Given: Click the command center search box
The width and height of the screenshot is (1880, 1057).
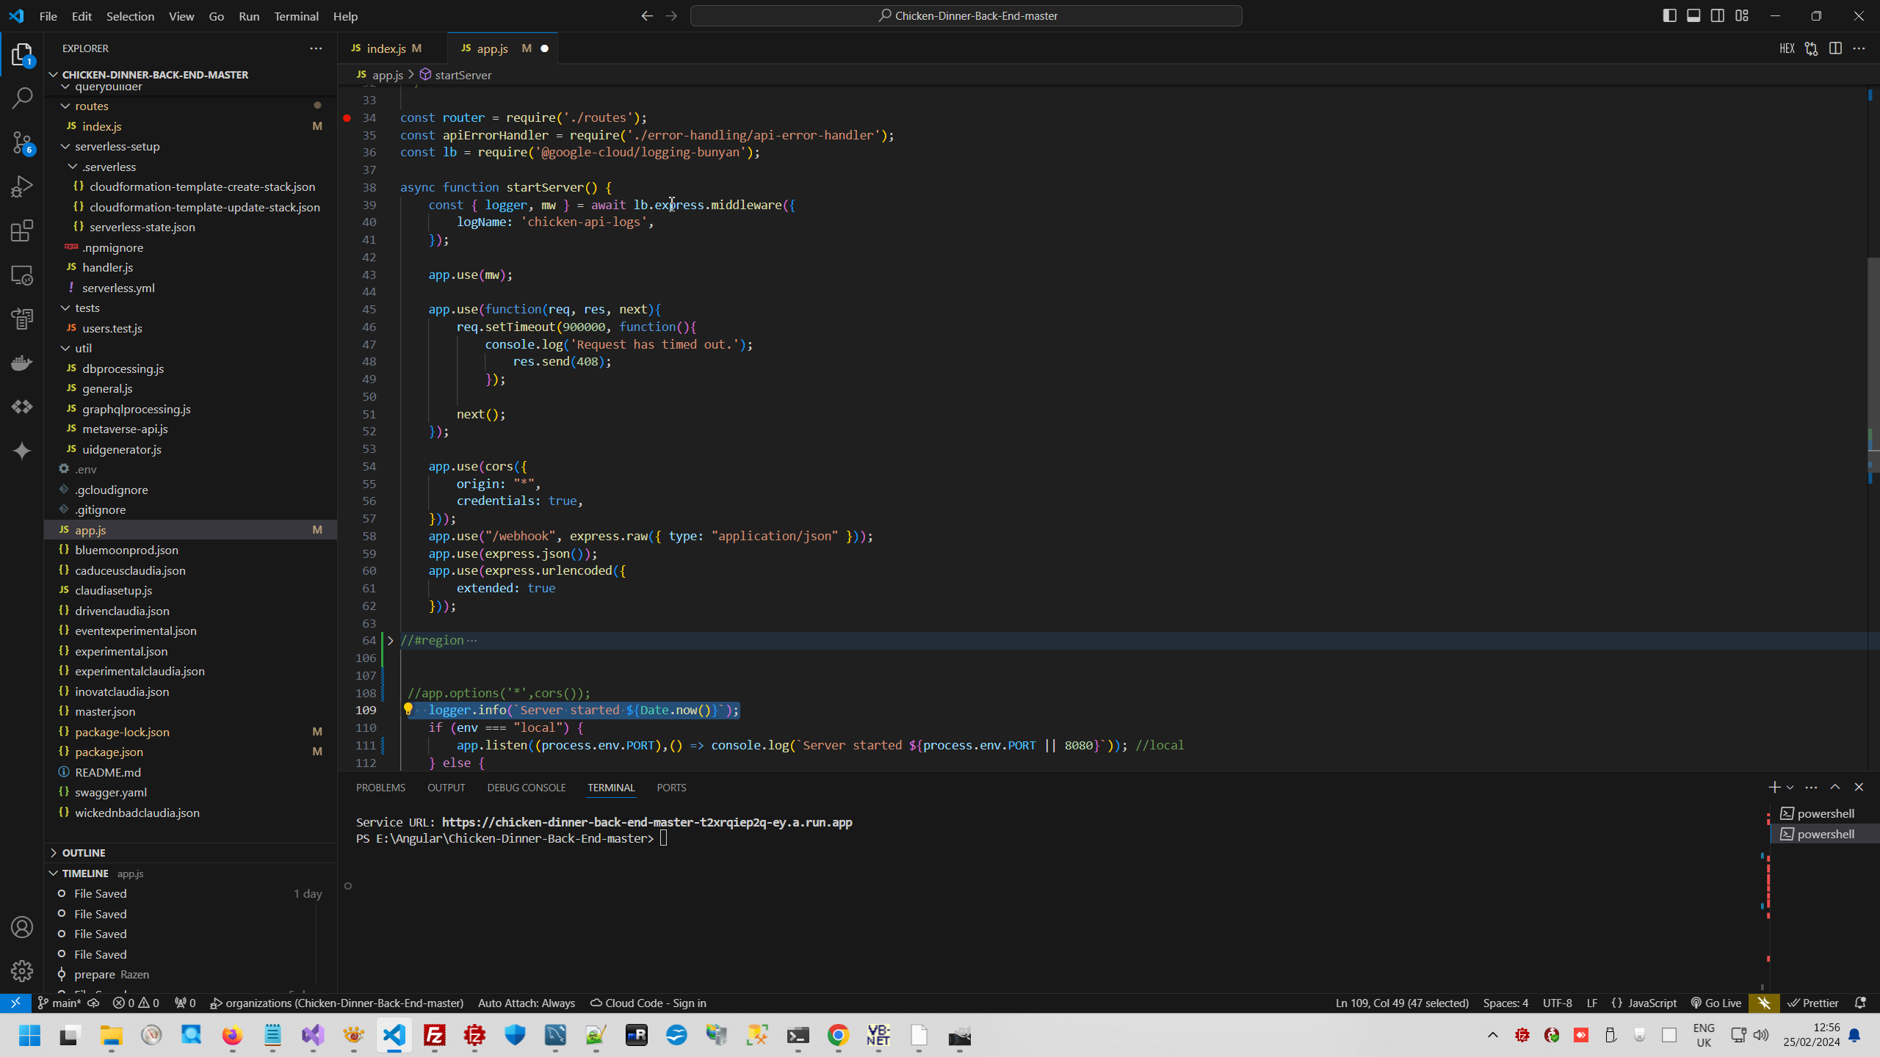Looking at the screenshot, I should pos(966,15).
